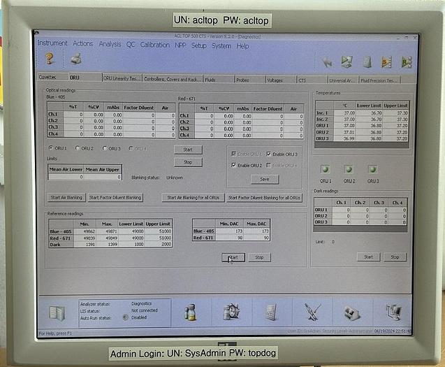Click Start button beside ORU radio buttons
445x367 pixels.
pyautogui.click(x=188, y=150)
